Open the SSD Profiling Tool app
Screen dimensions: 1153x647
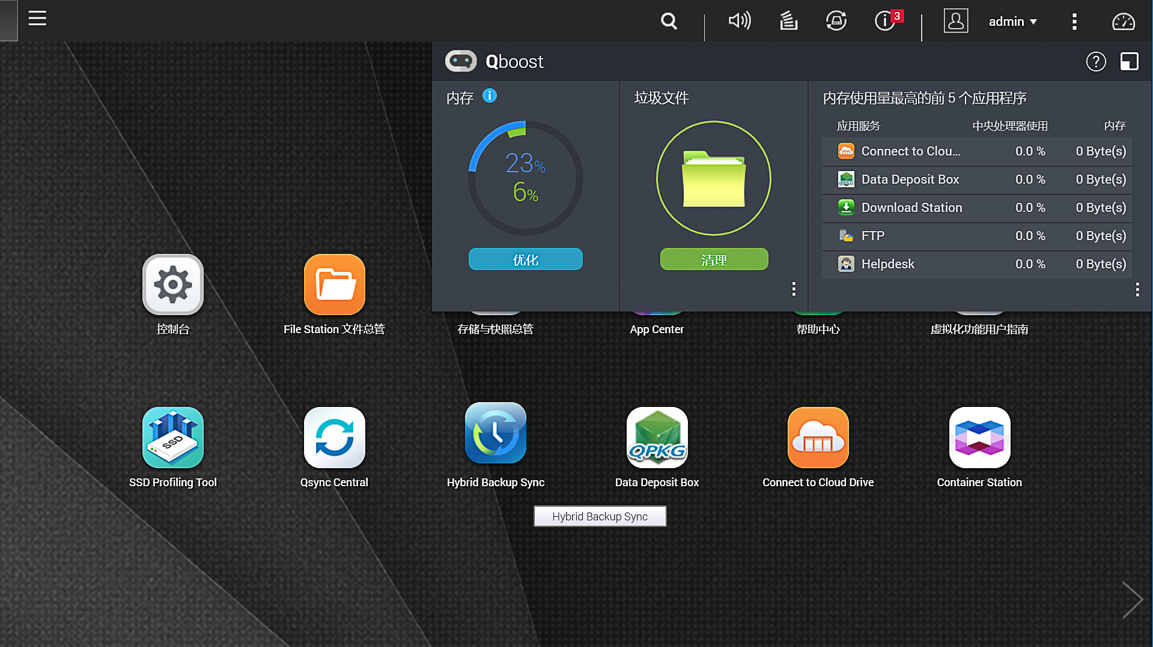[x=173, y=438]
